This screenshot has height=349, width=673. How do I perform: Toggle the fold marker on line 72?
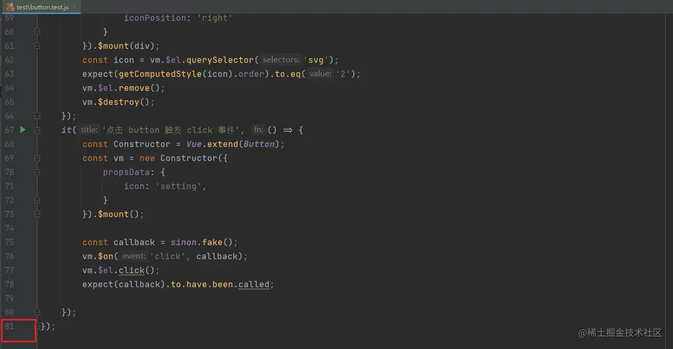(x=37, y=200)
